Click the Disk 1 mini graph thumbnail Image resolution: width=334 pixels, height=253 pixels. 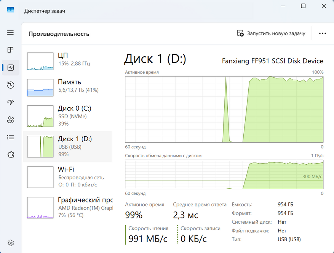pyautogui.click(x=40, y=146)
